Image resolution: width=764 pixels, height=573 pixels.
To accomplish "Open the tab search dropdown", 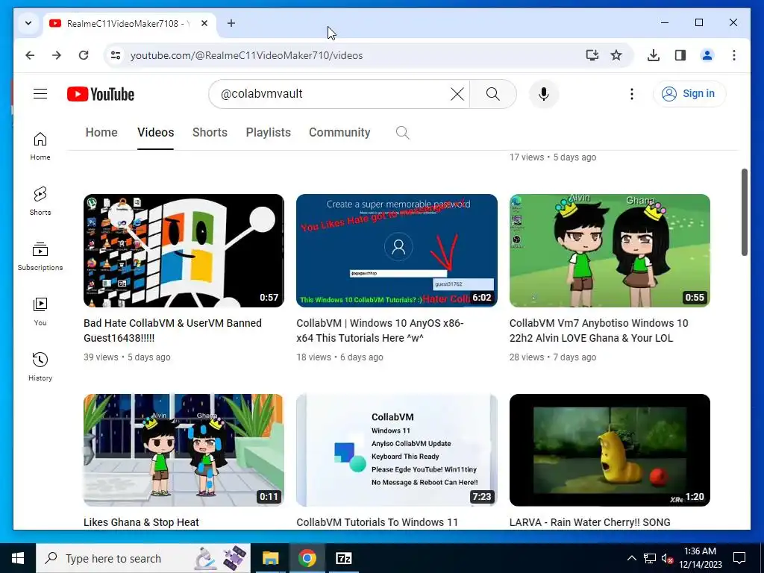I will coord(28,23).
